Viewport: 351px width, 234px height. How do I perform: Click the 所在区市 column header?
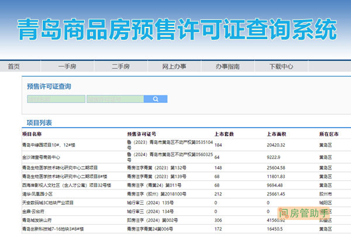click(329, 134)
